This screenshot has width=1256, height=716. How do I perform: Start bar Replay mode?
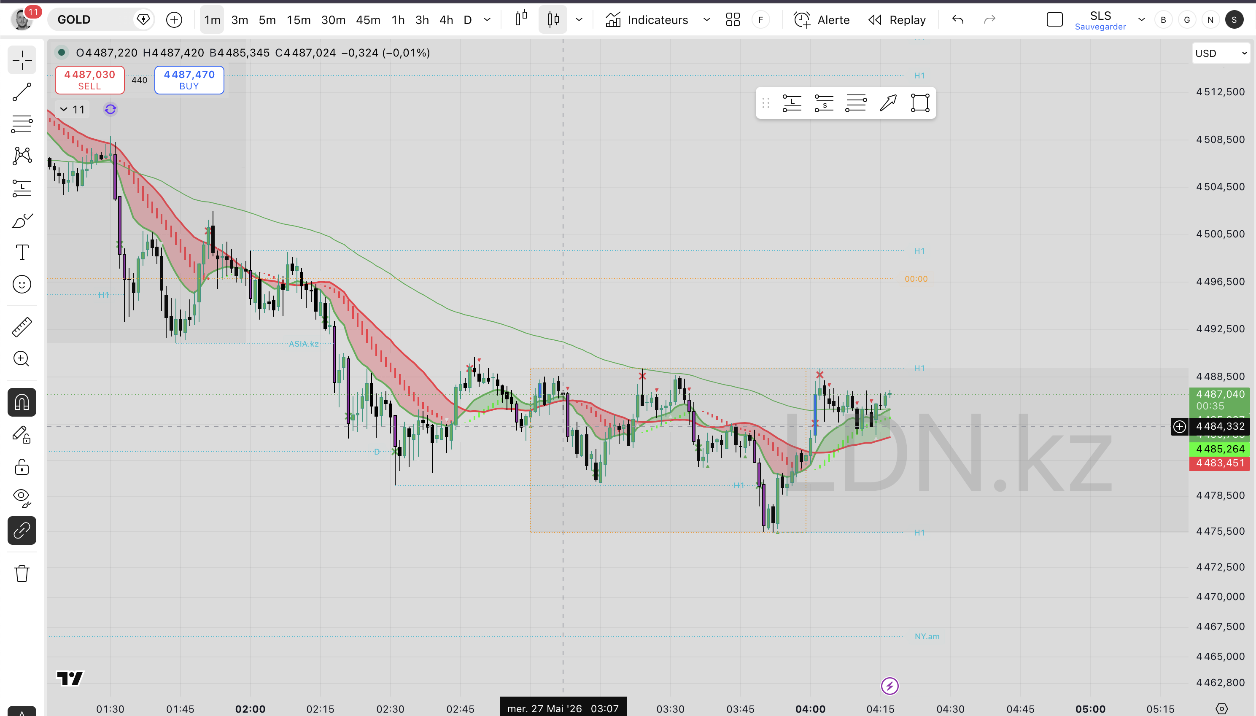coord(897,20)
